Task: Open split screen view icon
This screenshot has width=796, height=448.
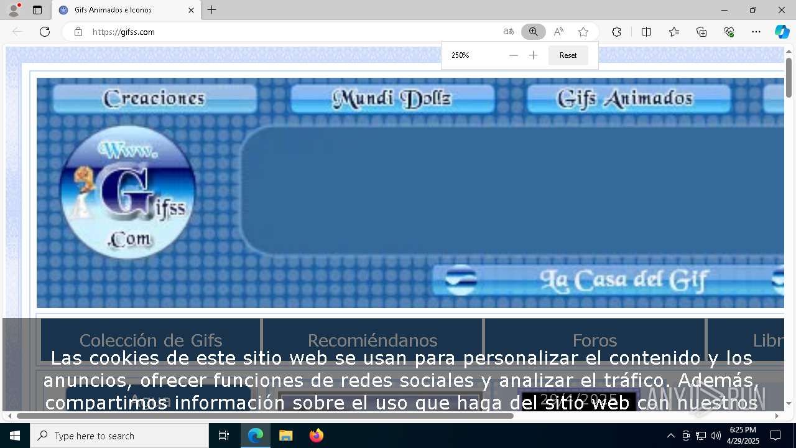Action: (x=646, y=32)
